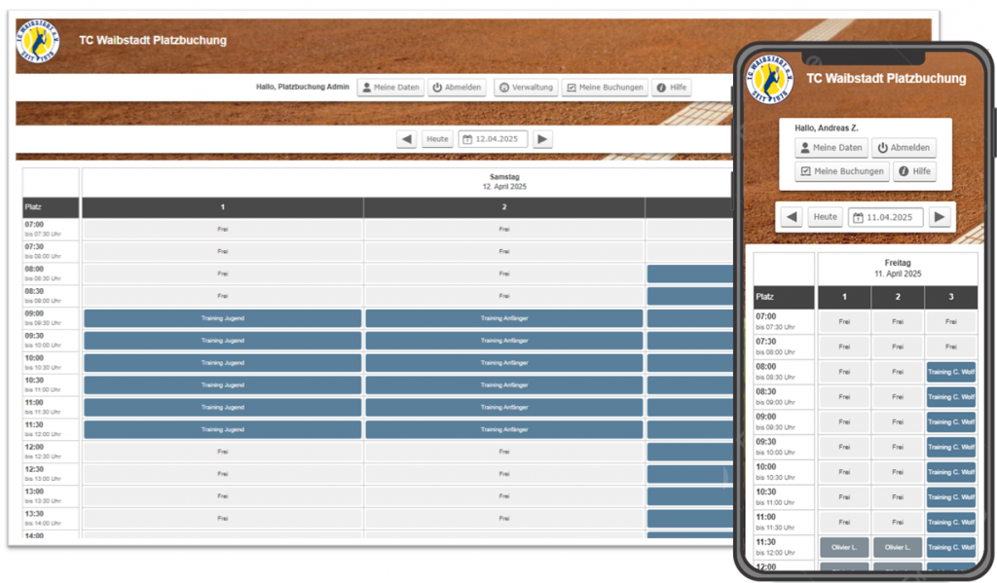Open Verwaltung admin settings
The height and width of the screenshot is (583, 997).
526,88
